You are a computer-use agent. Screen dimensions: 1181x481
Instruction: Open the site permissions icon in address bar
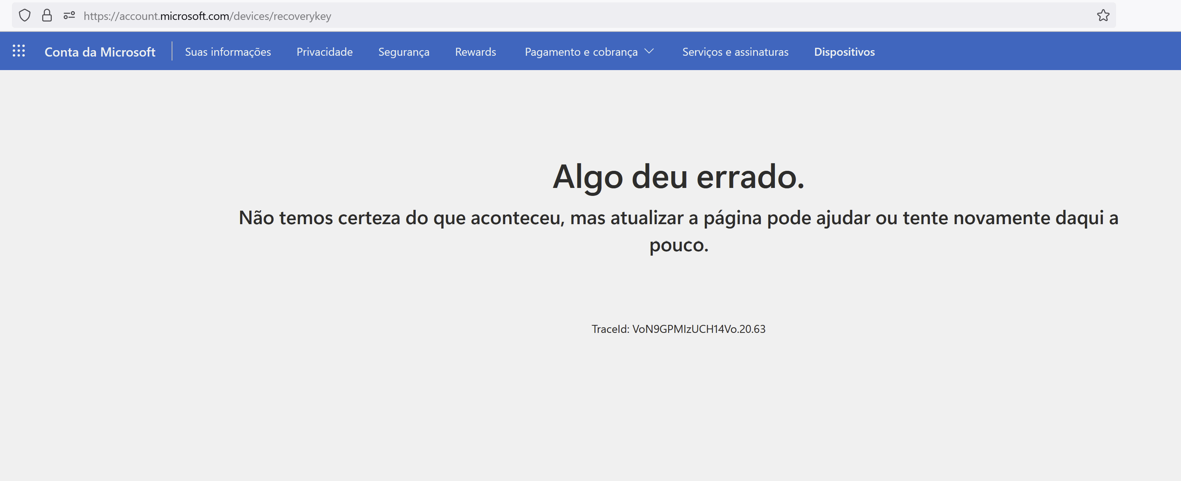click(69, 16)
